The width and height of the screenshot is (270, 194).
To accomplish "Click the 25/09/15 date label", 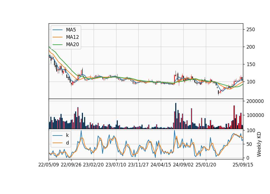I will [x=243, y=165].
